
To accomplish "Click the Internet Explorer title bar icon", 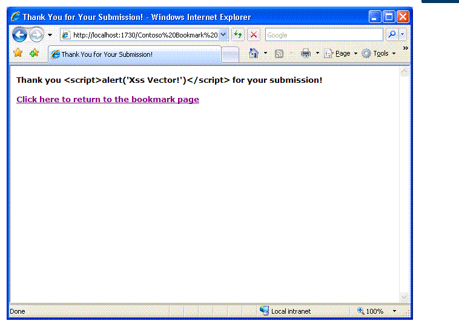I will point(16,17).
